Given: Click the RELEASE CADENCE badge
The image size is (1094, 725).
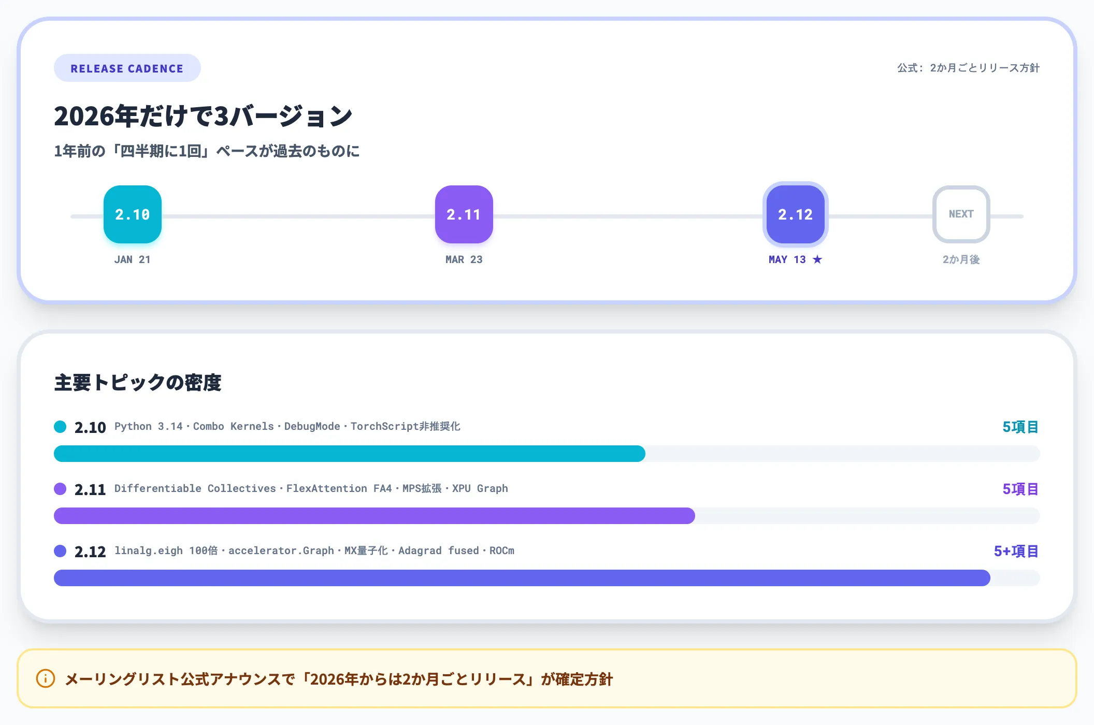Looking at the screenshot, I should 127,68.
